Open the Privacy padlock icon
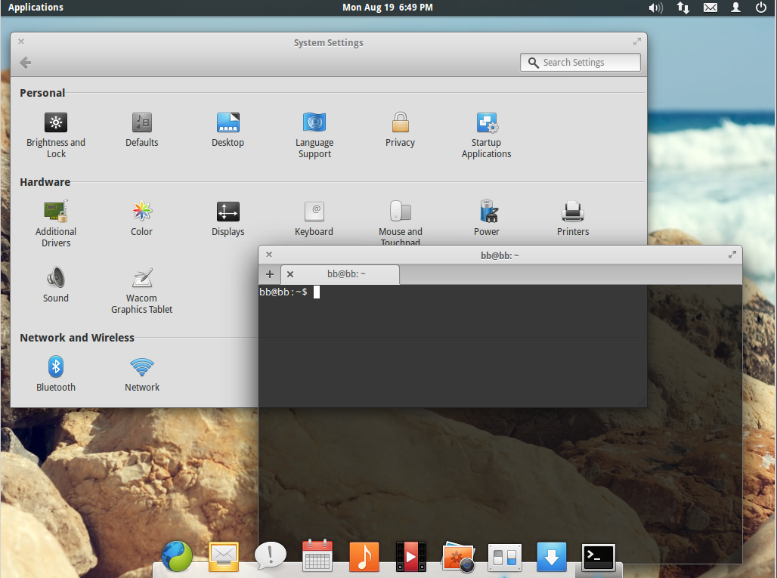Image resolution: width=777 pixels, height=578 pixels. pyautogui.click(x=400, y=122)
